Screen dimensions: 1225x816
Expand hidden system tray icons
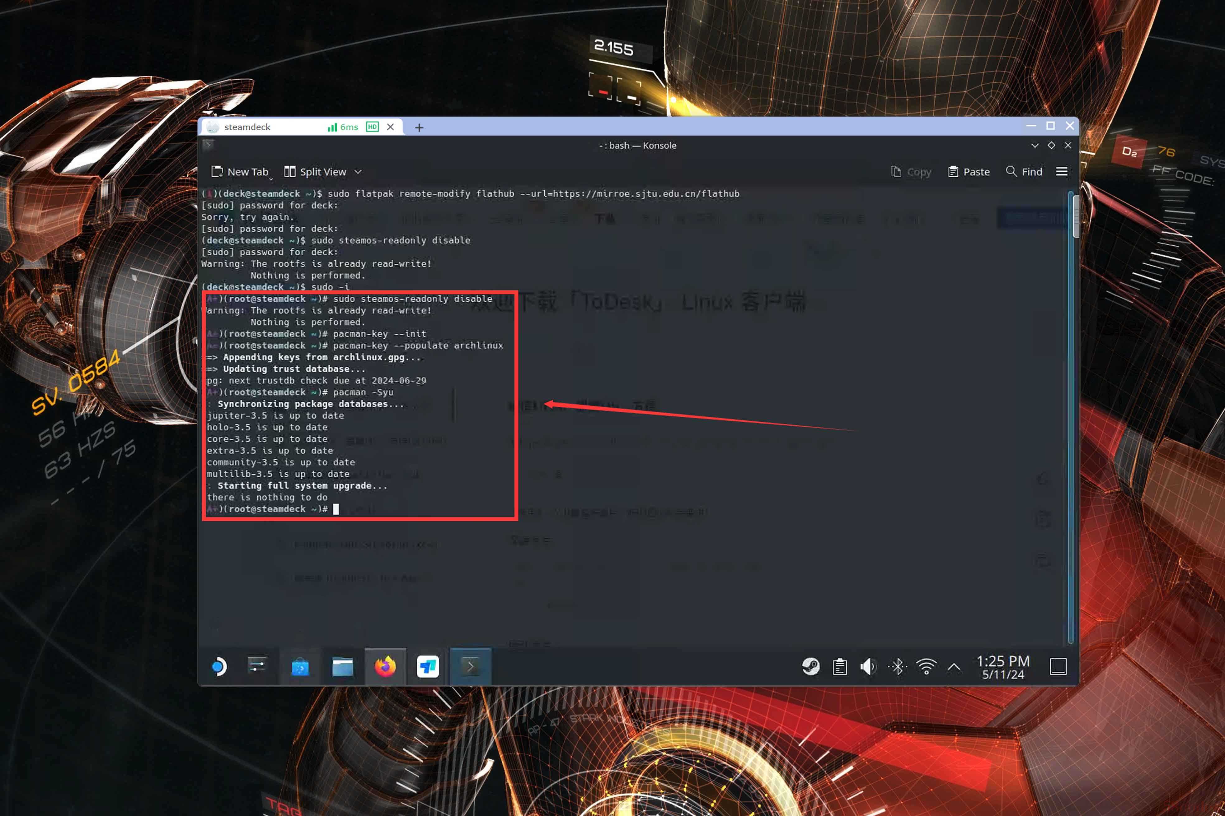[954, 666]
